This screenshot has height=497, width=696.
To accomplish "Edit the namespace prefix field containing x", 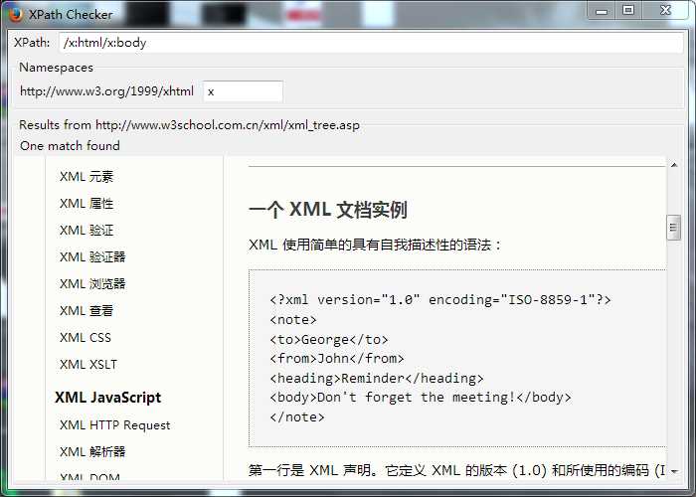I will click(x=243, y=91).
